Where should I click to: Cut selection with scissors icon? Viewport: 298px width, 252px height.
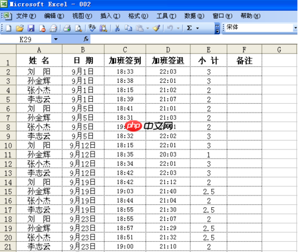[117, 28]
